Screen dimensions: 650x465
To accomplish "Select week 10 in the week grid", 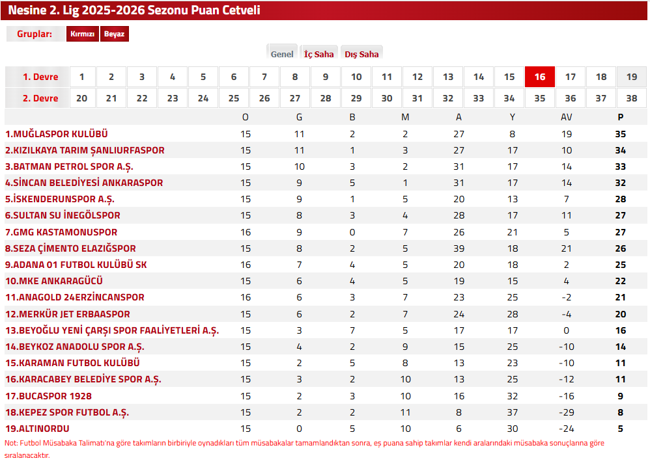I will [356, 77].
